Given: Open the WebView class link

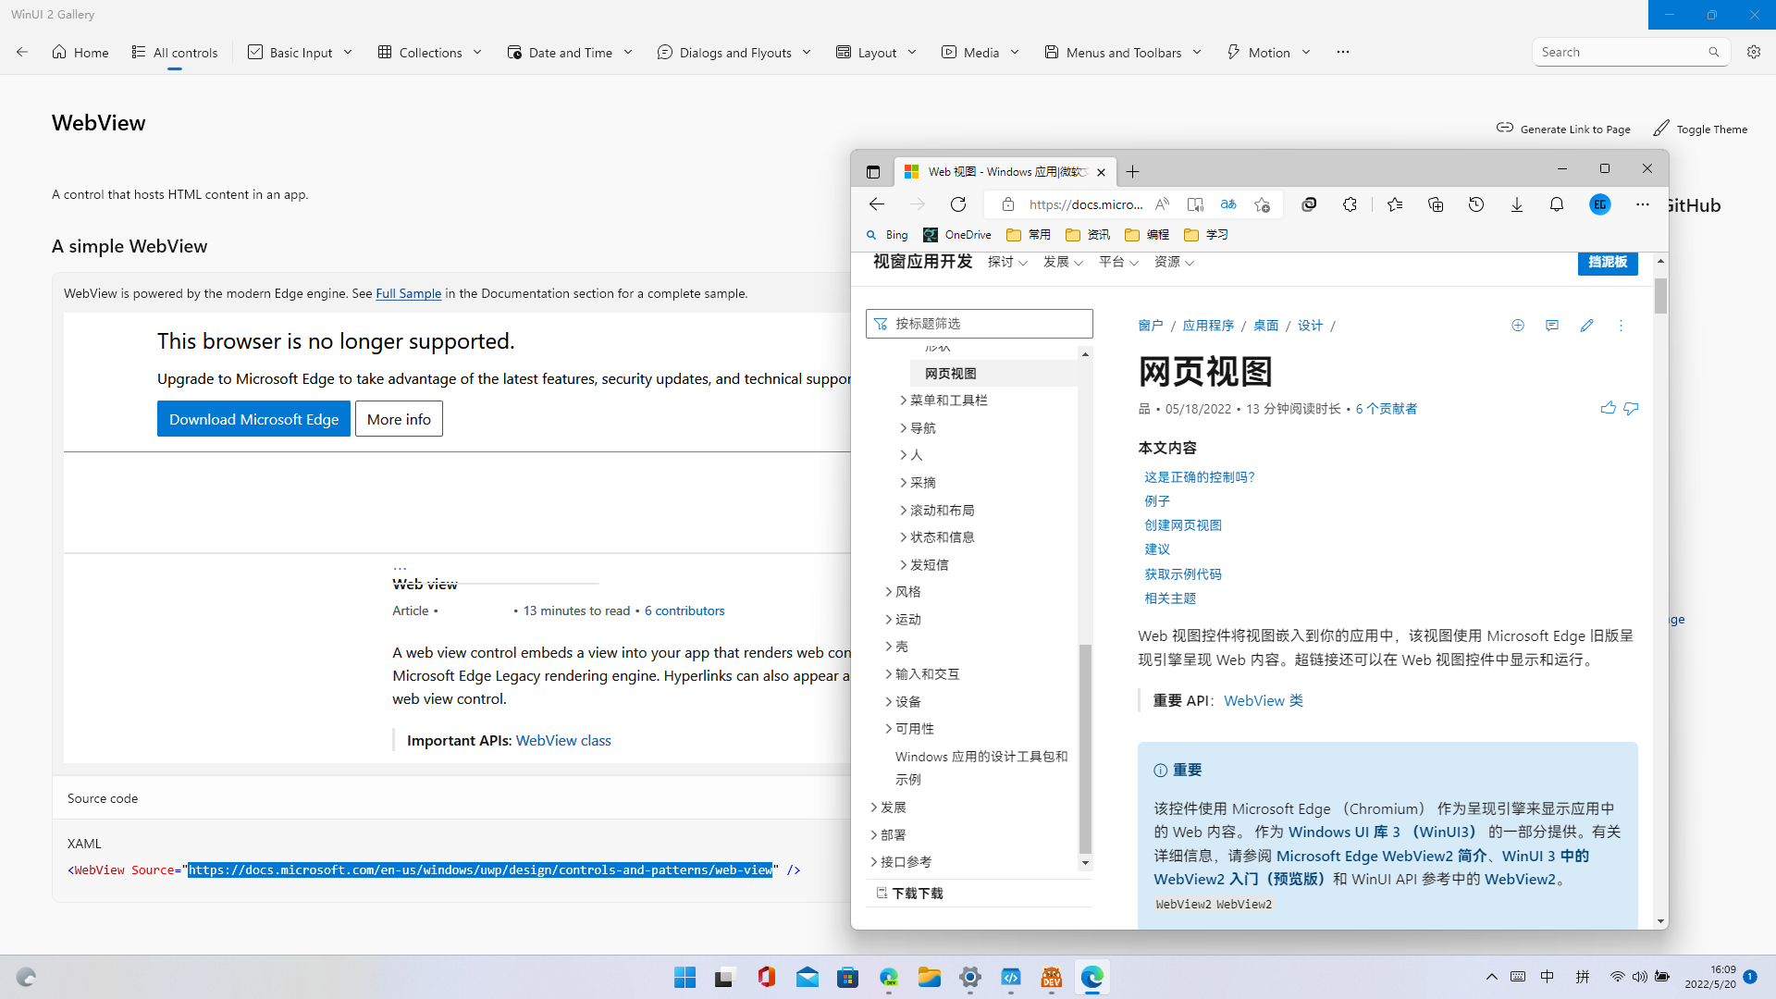Looking at the screenshot, I should [562, 740].
